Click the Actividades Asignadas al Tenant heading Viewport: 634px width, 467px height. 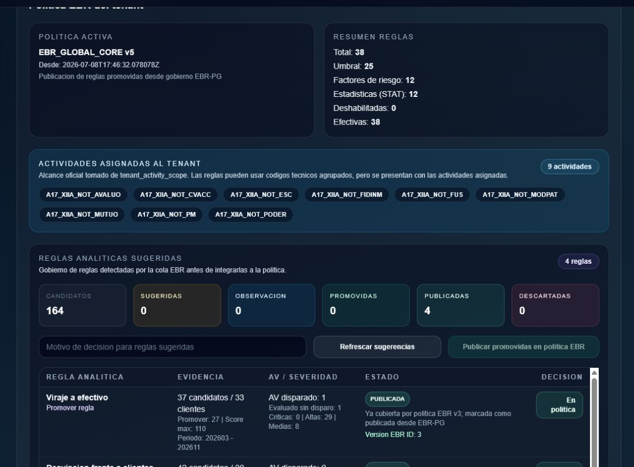pos(120,163)
